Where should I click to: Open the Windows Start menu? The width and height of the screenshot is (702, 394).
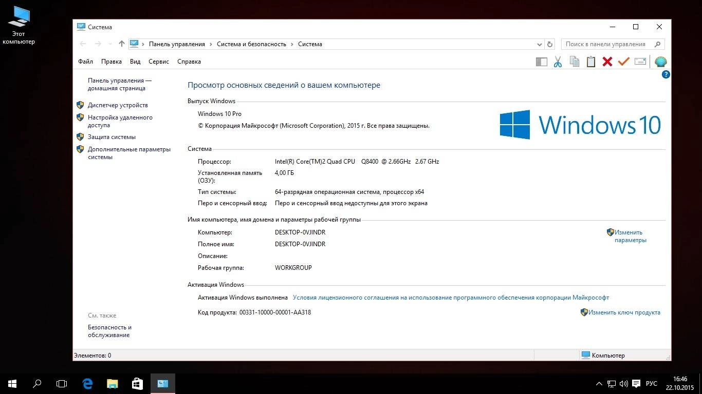(x=12, y=383)
